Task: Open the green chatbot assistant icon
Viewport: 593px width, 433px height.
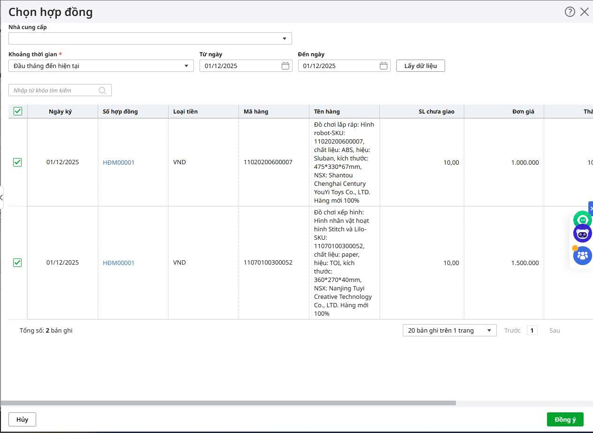Action: (x=582, y=220)
